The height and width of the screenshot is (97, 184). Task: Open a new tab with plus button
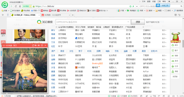click(73, 15)
